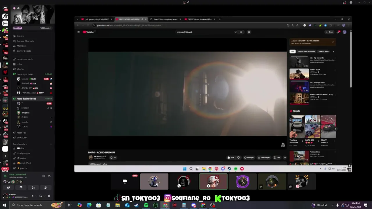
Task: Expand headphone output options arrow
Action: [x=44, y=196]
